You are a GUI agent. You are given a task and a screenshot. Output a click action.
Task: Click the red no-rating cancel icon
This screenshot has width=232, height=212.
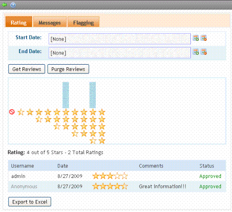tap(12, 112)
